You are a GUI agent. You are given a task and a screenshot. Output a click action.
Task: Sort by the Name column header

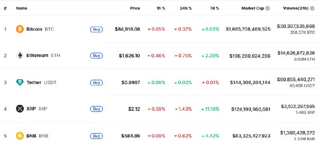[x=22, y=8]
